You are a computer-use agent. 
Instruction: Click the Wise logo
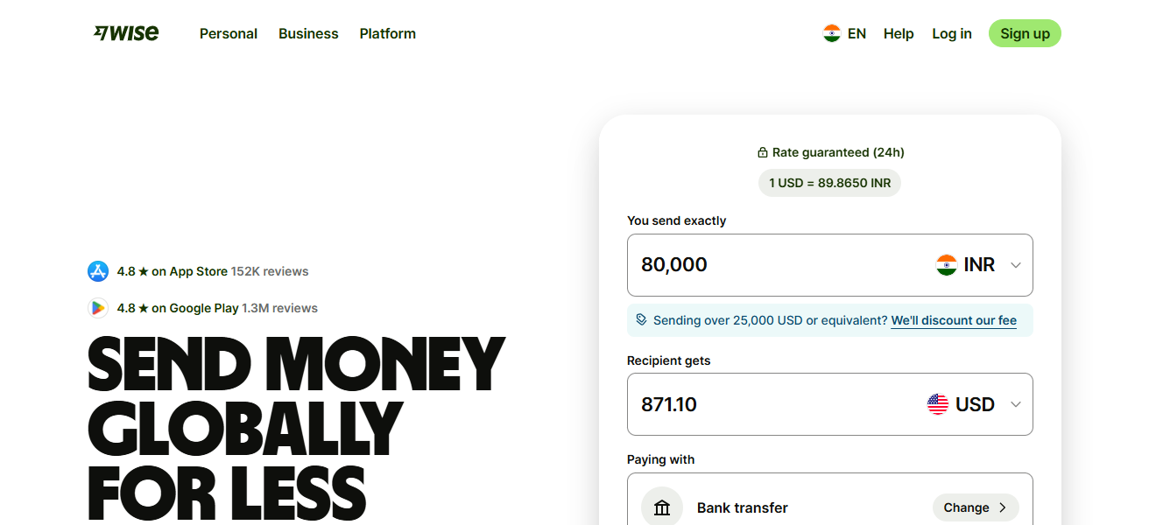click(x=125, y=32)
